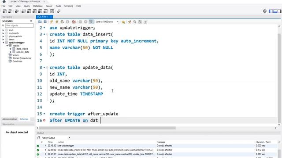Image resolution: width=282 pixels, height=158 pixels.
Task: Switch to the SQL File 4 tab
Action: [x=43, y=17]
